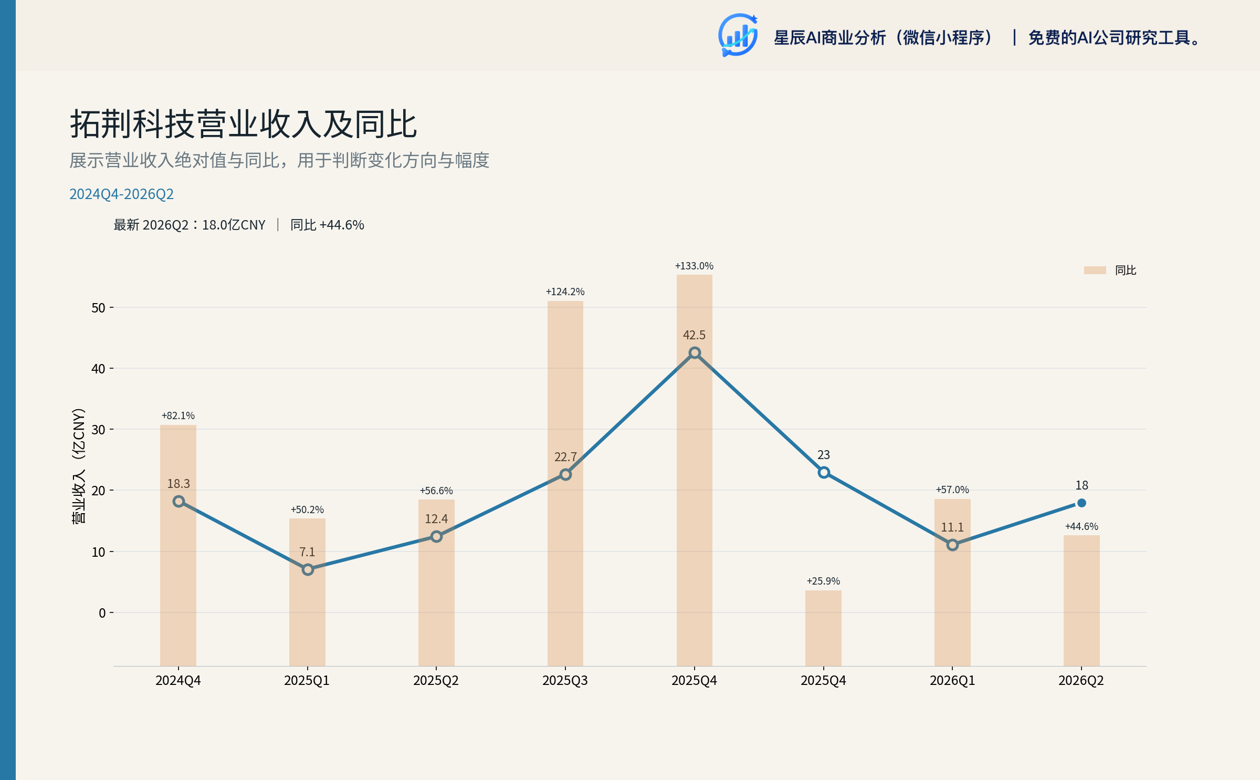Image resolution: width=1260 pixels, height=780 pixels.
Task: Click the title 拓荆科技营业收入及同比
Action: click(x=243, y=124)
